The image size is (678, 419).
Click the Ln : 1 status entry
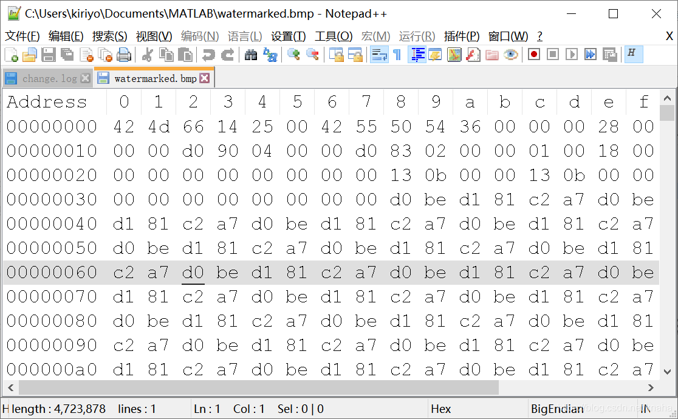(x=207, y=409)
